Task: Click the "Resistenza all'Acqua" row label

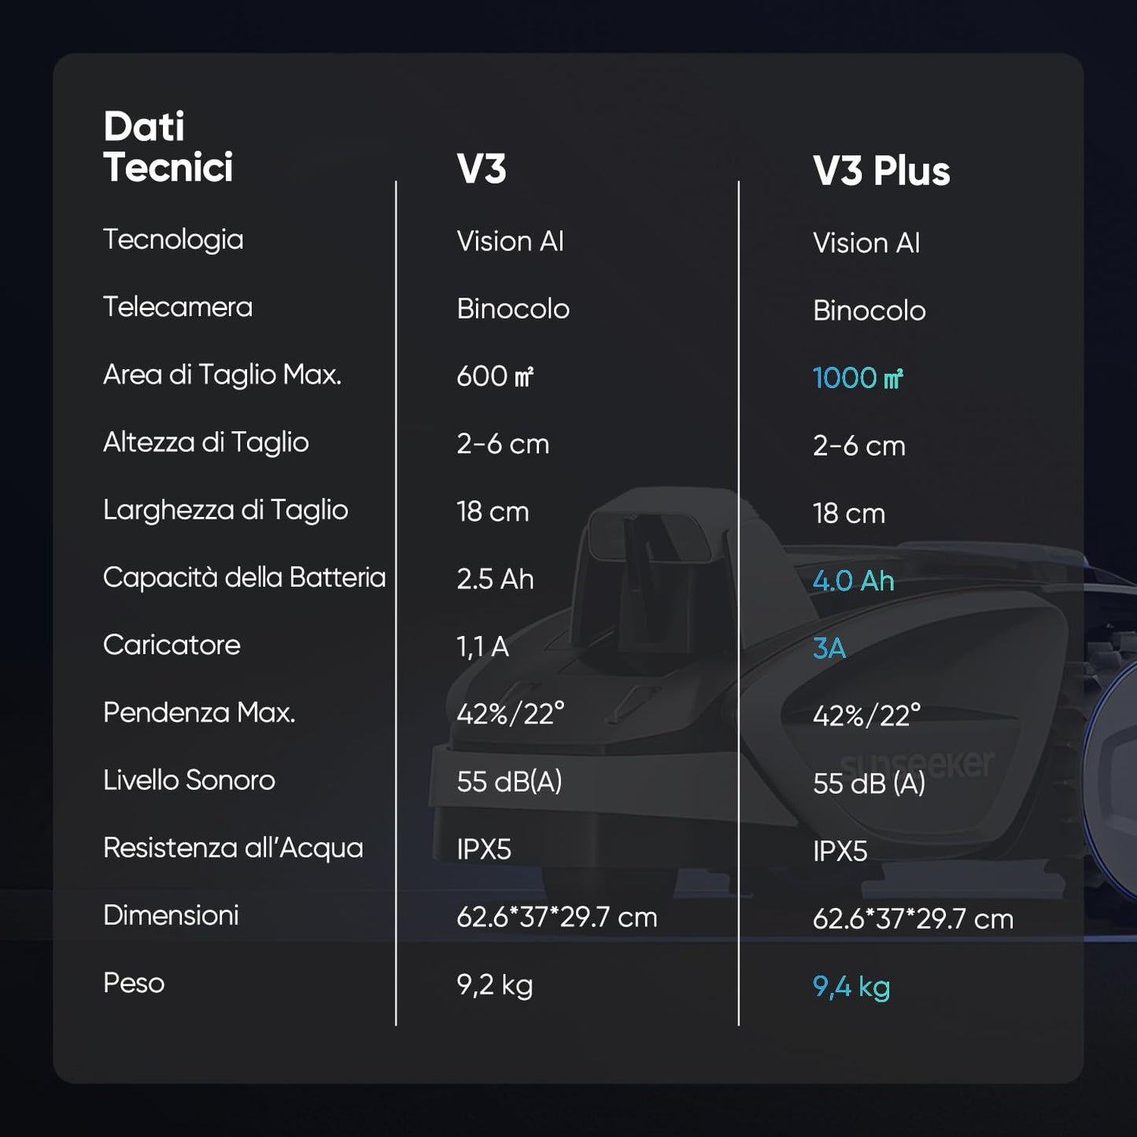Action: [233, 848]
